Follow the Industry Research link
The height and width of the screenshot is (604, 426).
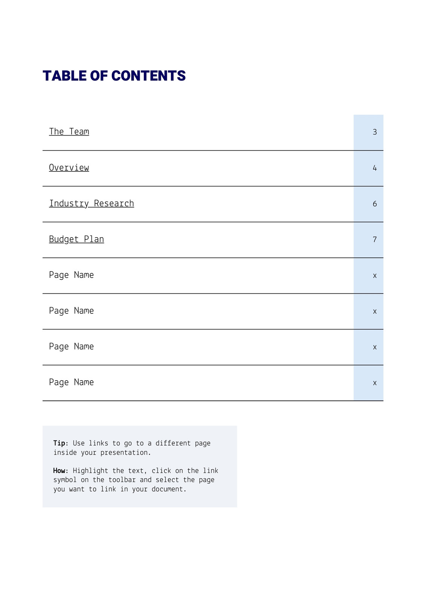click(x=92, y=203)
